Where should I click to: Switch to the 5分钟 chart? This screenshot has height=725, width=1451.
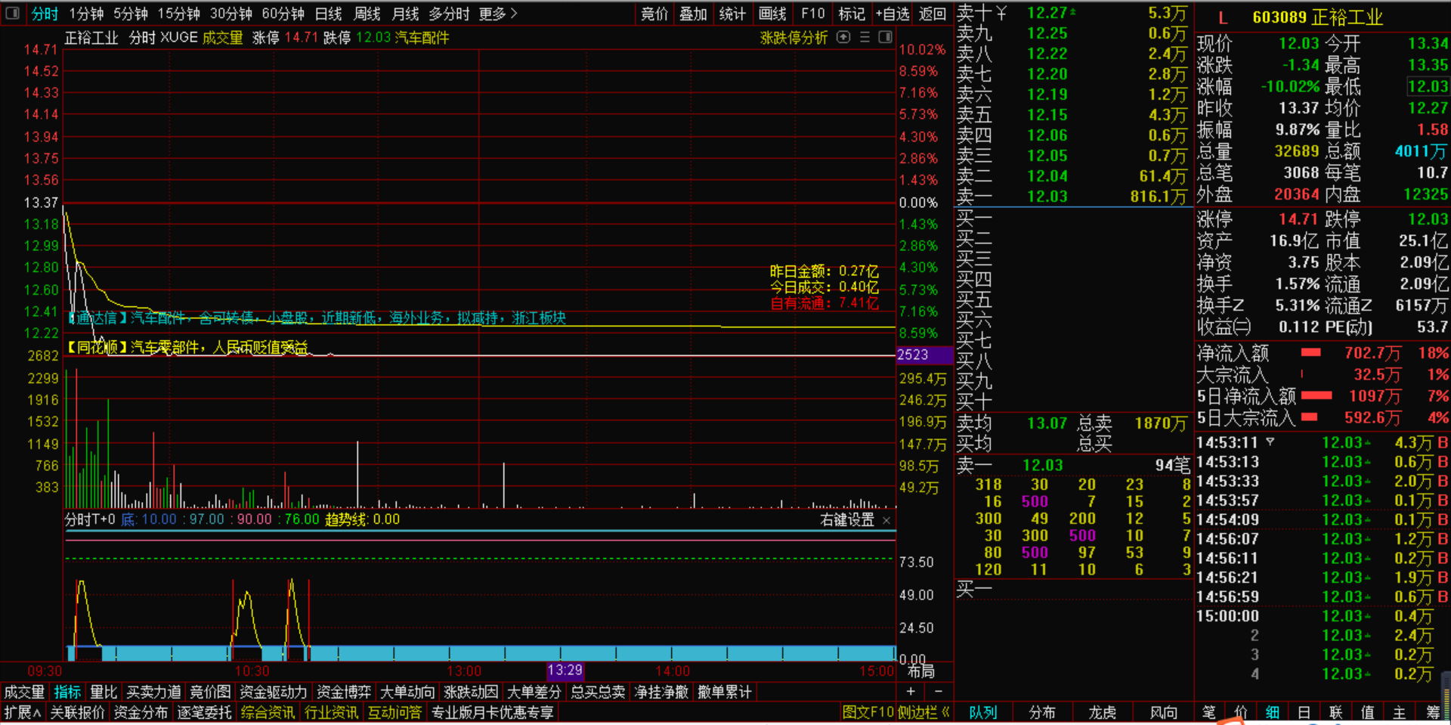pos(131,14)
